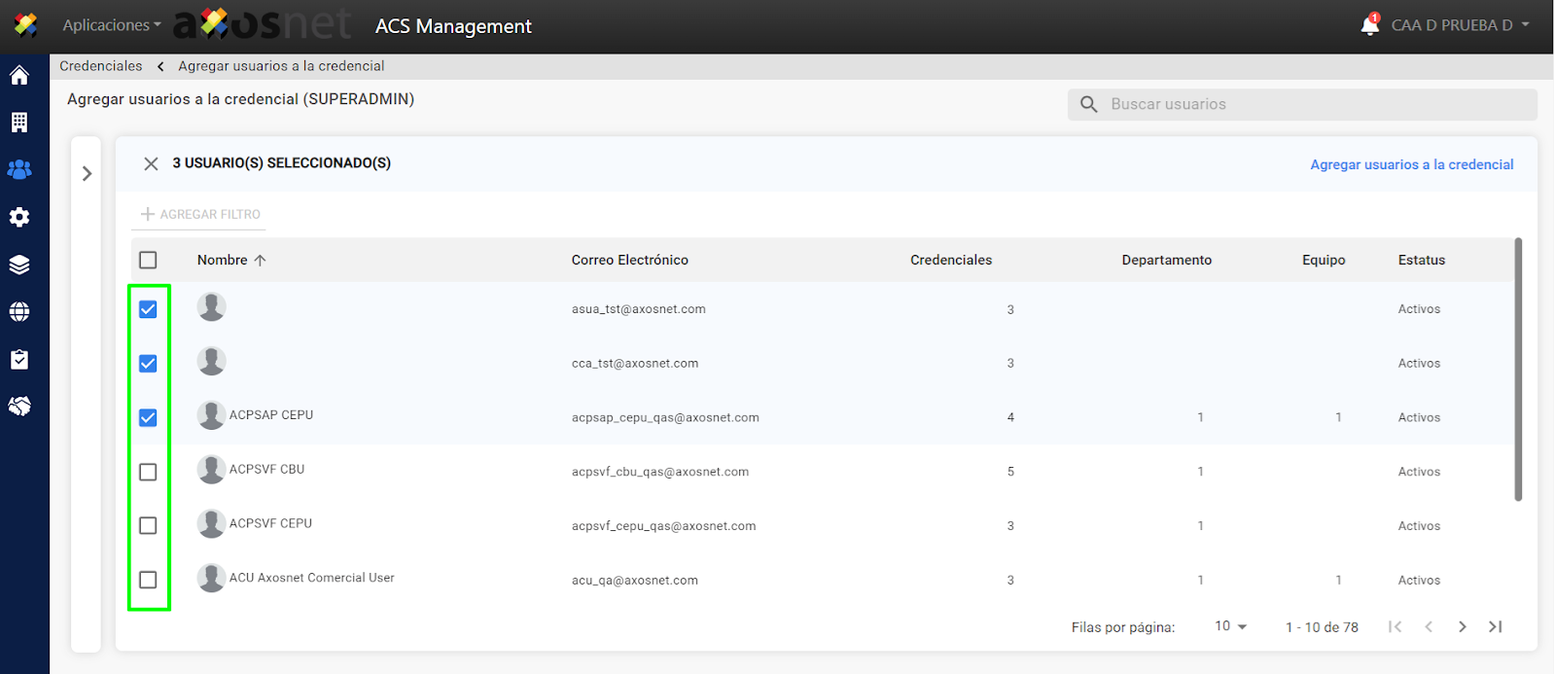The width and height of the screenshot is (1554, 674).
Task: Click the stacked layers sidebar icon
Action: [x=19, y=265]
